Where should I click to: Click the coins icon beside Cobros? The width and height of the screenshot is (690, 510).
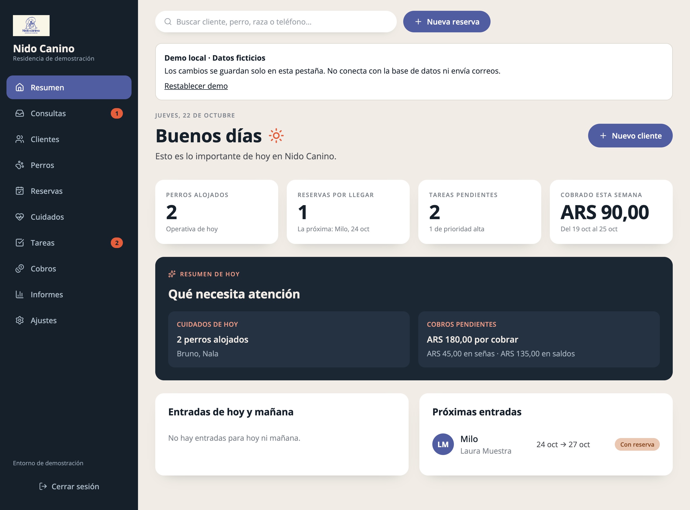pyautogui.click(x=19, y=268)
